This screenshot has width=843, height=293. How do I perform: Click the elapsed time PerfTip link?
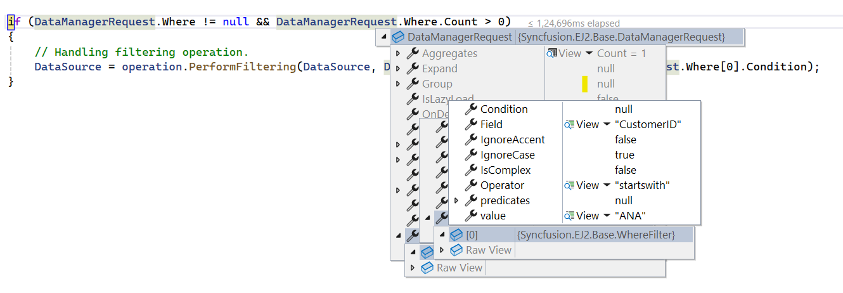tap(574, 23)
